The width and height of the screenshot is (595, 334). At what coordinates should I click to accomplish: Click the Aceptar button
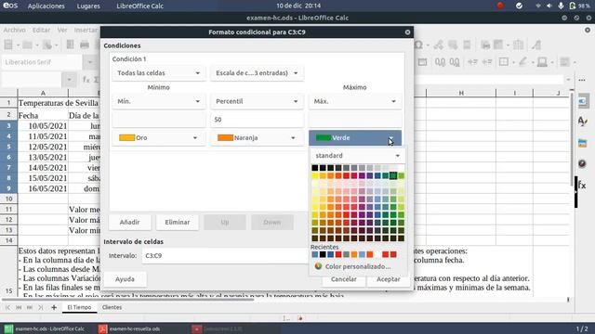click(389, 279)
